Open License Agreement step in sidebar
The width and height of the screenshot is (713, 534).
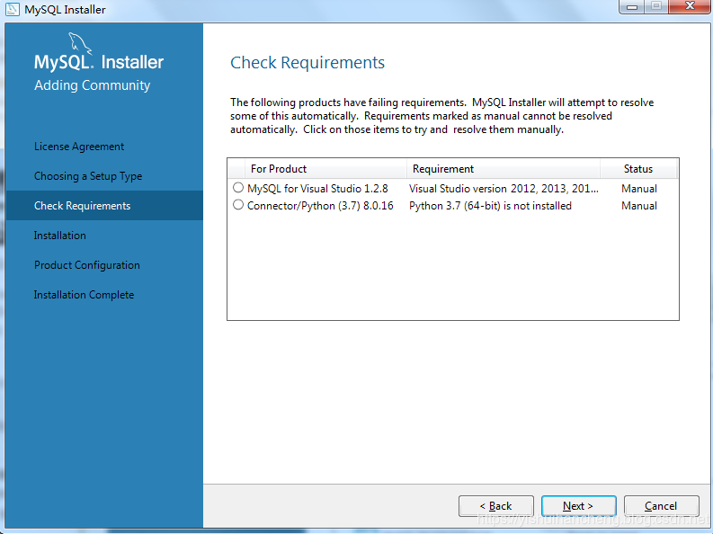pyautogui.click(x=79, y=147)
